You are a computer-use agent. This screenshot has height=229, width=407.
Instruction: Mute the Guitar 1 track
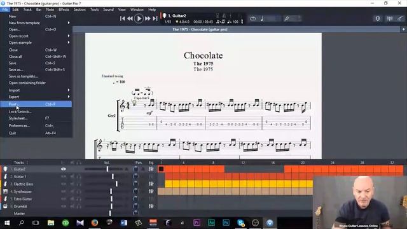[x=72, y=177]
